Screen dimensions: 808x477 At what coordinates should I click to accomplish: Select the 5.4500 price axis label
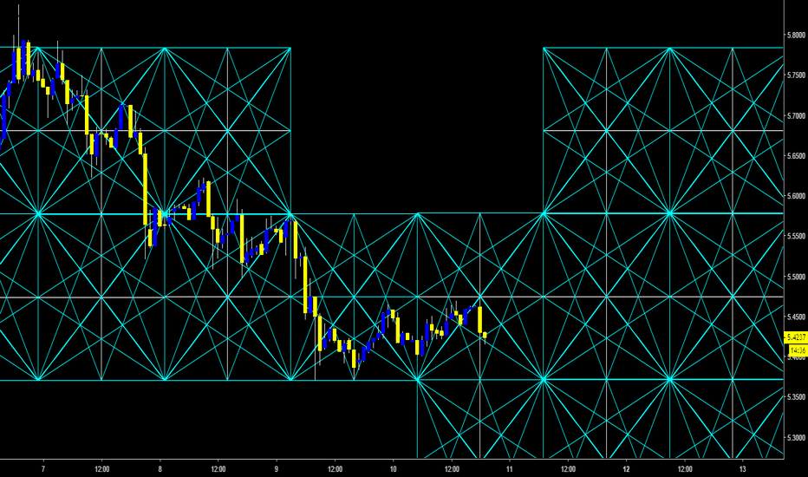(x=796, y=317)
